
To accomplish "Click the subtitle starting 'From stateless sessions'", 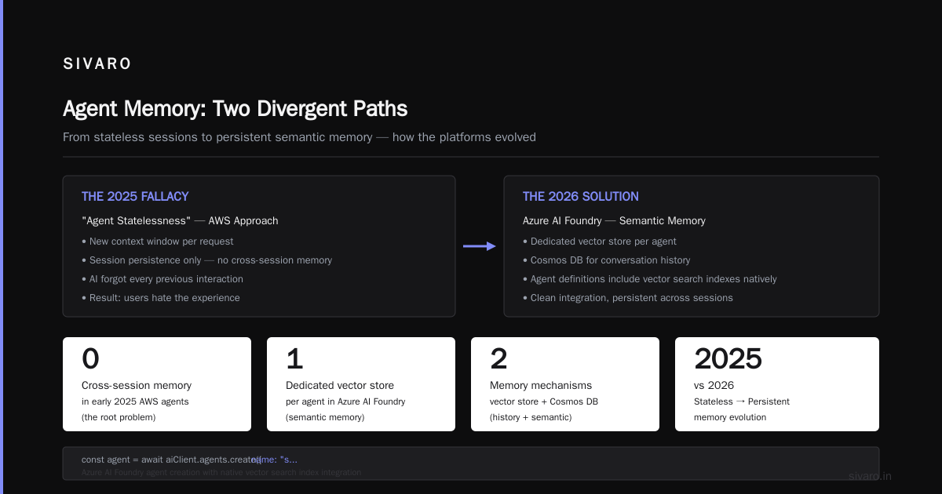I will pyautogui.click(x=299, y=137).
